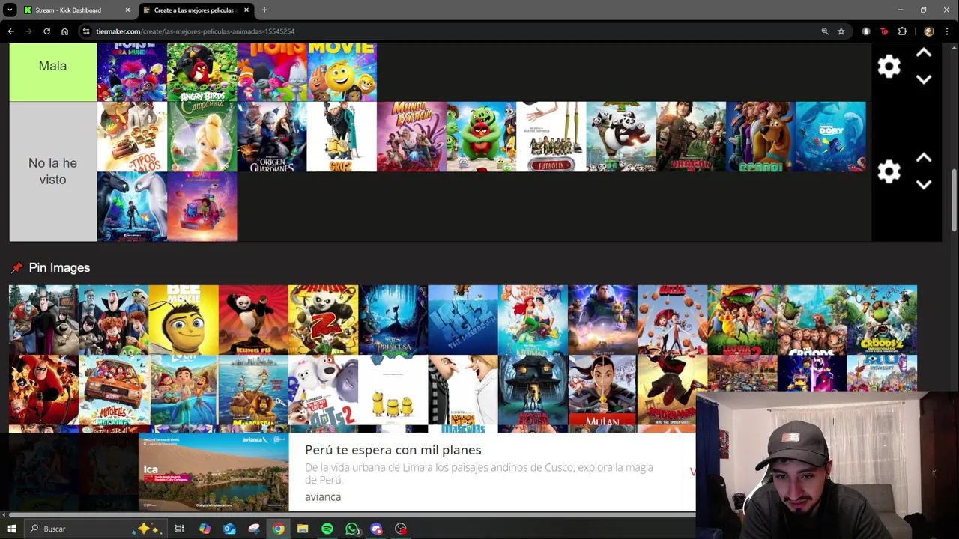Choose the Madagascar poster
Image resolution: width=959 pixels, height=539 pixels.
tap(253, 390)
